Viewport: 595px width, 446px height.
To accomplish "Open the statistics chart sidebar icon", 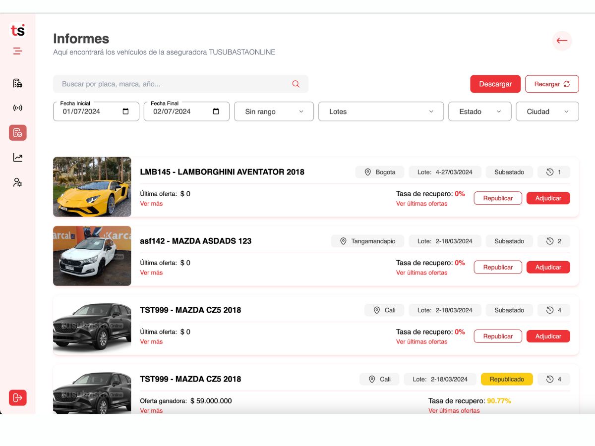I will [x=17, y=158].
